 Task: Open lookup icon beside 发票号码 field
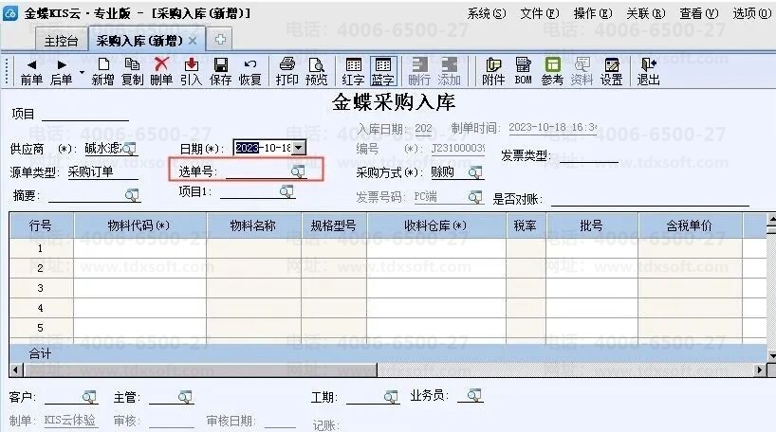pyautogui.click(x=475, y=197)
